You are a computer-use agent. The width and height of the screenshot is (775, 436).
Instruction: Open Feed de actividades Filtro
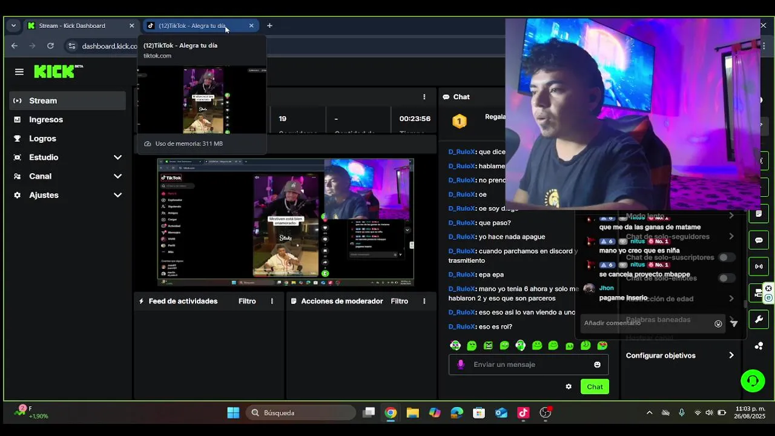(247, 301)
